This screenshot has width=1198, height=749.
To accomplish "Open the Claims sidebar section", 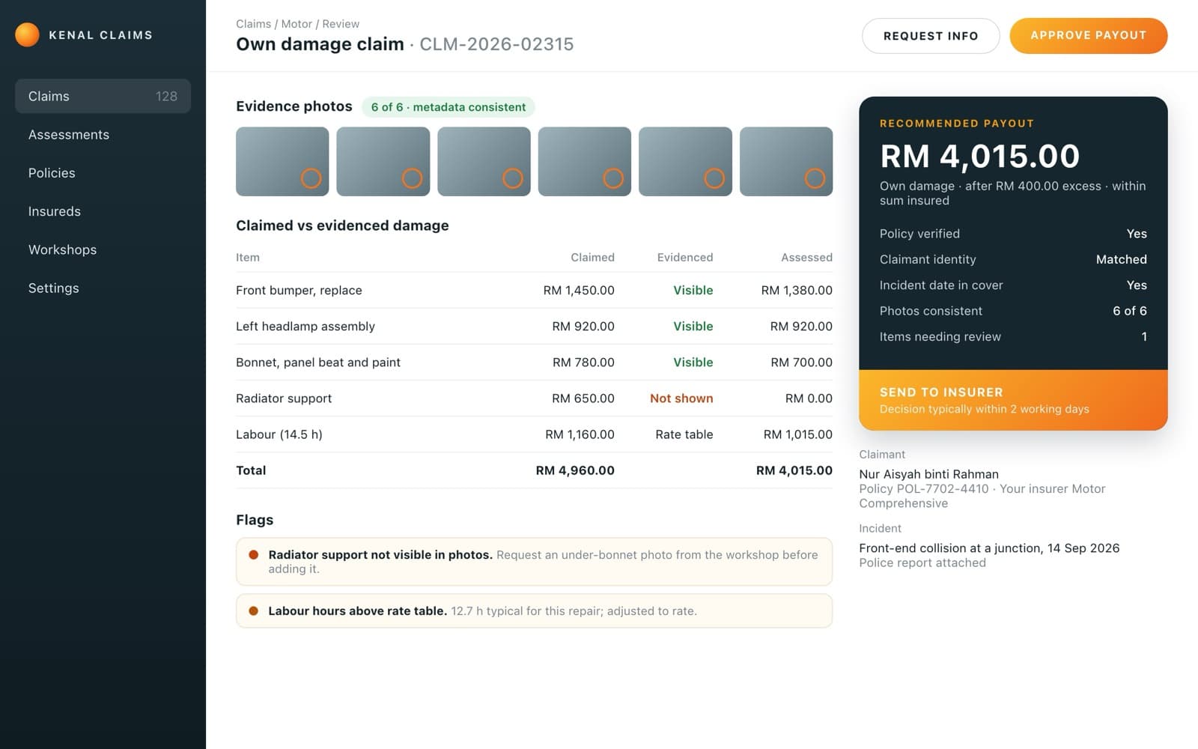I will click(x=103, y=96).
